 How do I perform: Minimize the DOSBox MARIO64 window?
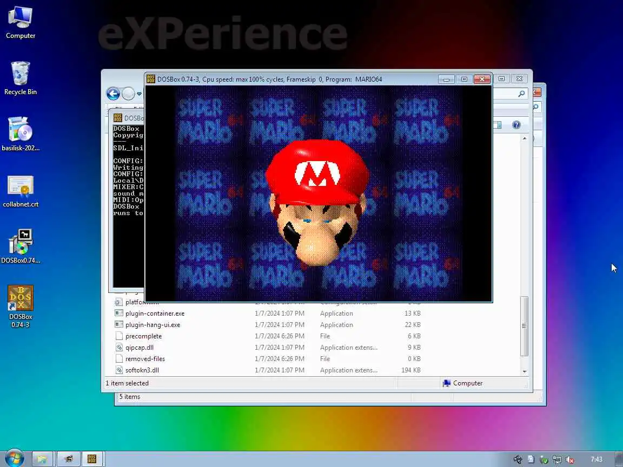point(446,79)
